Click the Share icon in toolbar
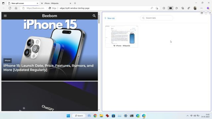 pyautogui.click(x=188, y=8)
